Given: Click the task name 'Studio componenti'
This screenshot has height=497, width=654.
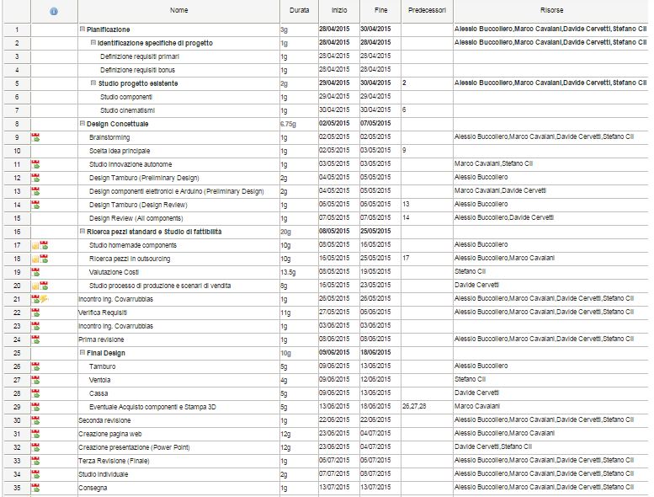Looking at the screenshot, I should click(126, 97).
